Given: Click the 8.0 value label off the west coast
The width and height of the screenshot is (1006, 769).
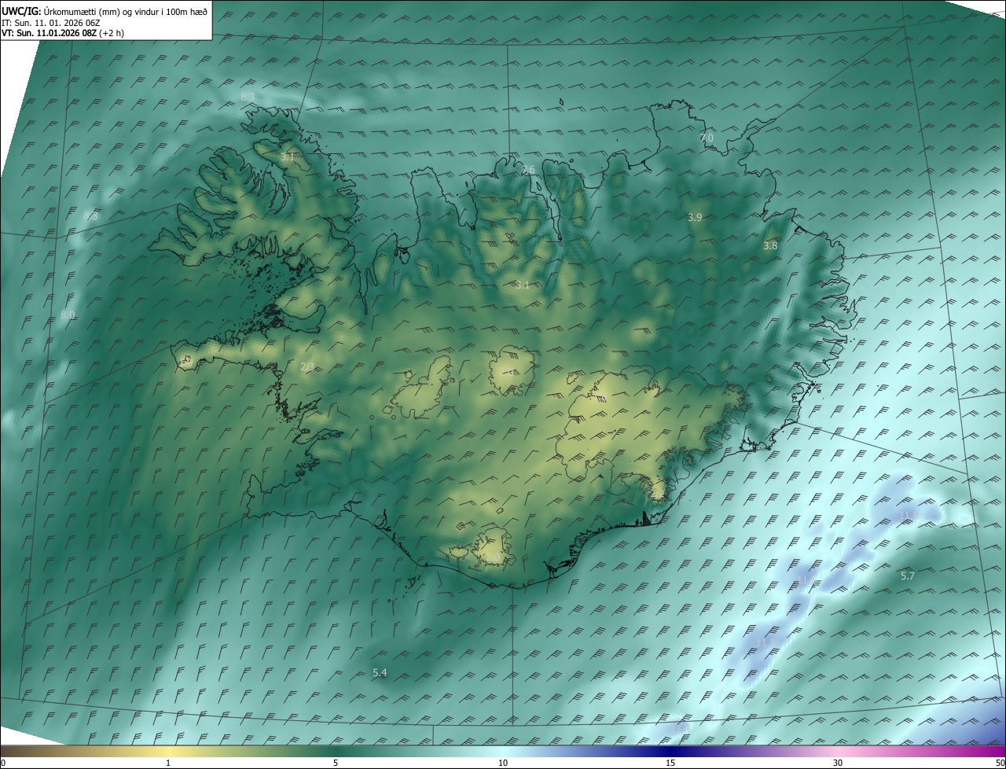Looking at the screenshot, I should coord(68,315).
